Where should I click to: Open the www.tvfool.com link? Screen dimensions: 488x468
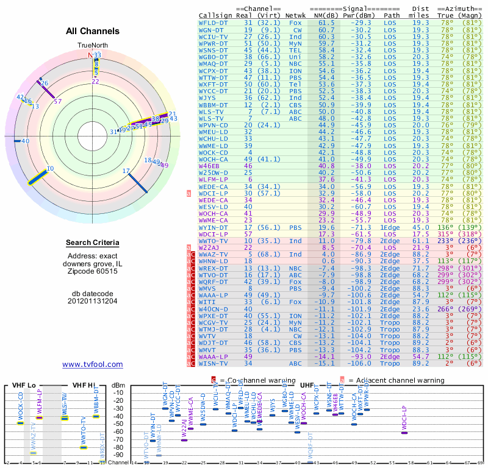[93, 364]
